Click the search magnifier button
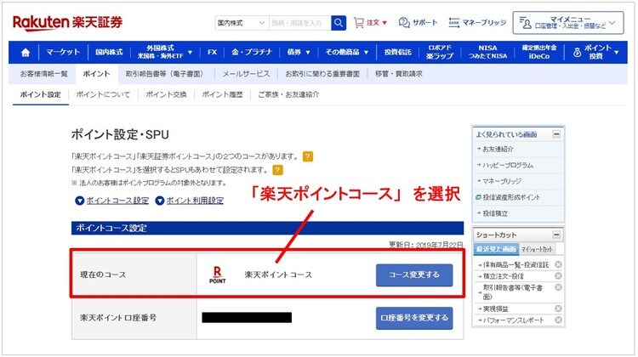The image size is (638, 357). click(339, 23)
